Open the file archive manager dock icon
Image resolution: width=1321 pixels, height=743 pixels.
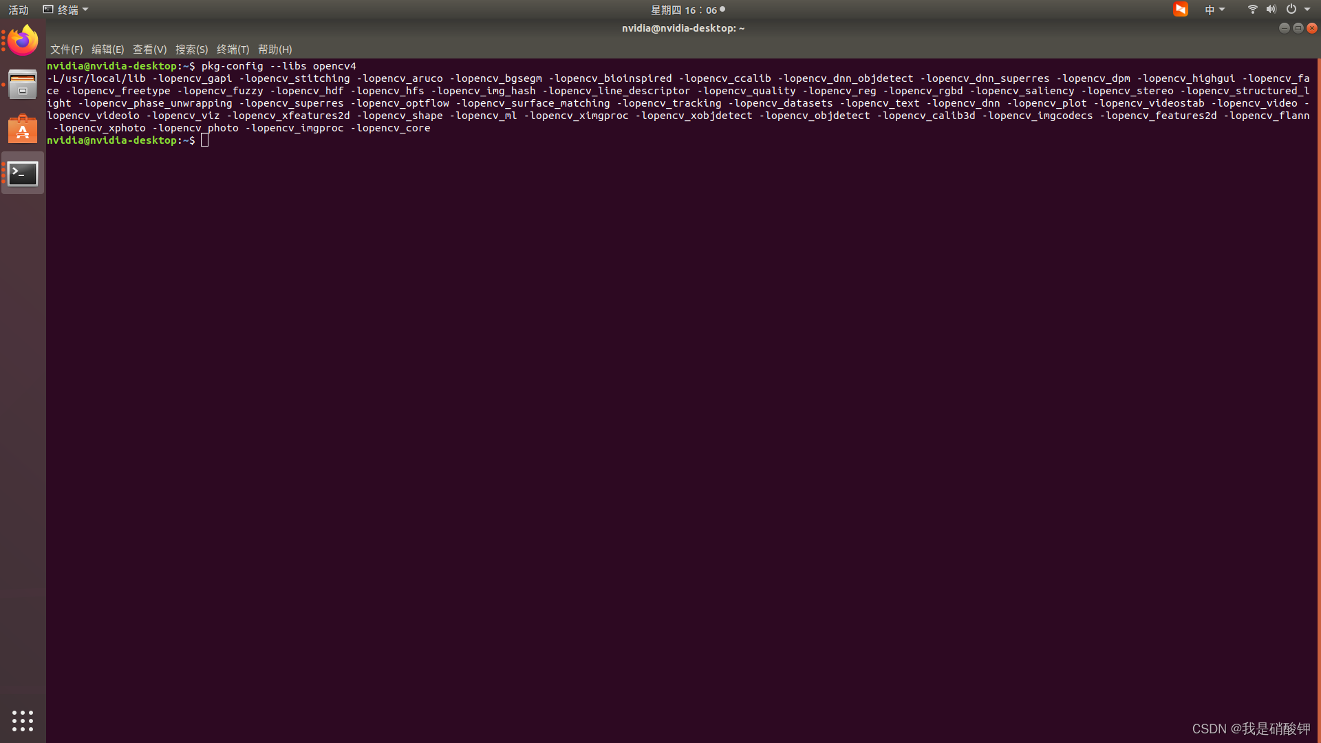click(23, 84)
